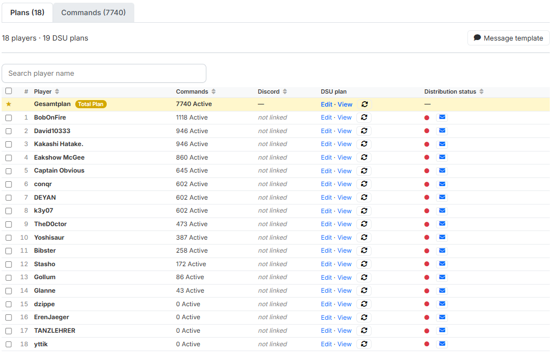
Task: Refresh TheD0ctor's DSU plan
Action: (364, 224)
